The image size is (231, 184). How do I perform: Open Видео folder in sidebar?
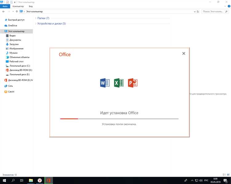tap(13, 36)
